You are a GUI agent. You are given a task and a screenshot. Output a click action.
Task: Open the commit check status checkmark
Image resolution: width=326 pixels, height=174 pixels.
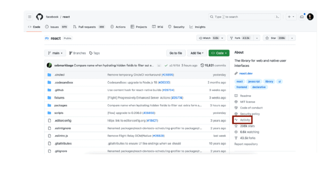(x=166, y=65)
